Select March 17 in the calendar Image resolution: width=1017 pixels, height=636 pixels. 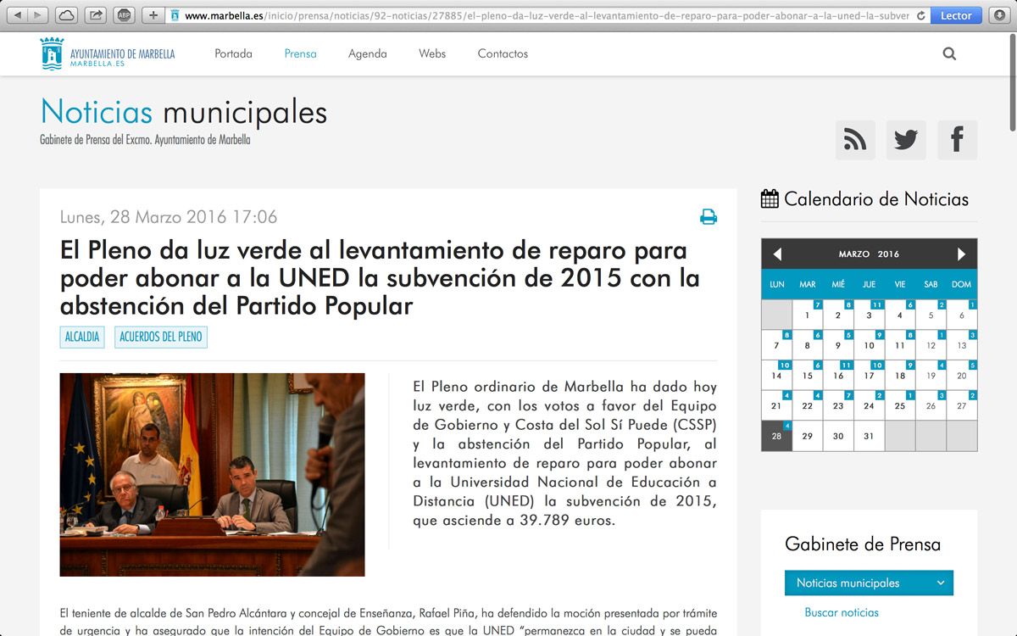(869, 376)
